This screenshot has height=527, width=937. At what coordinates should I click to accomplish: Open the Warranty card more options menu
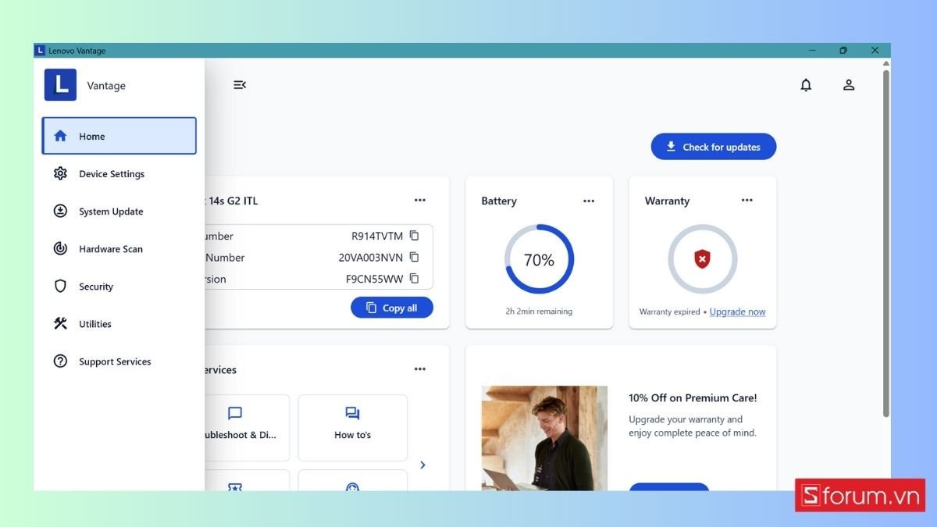tap(747, 201)
